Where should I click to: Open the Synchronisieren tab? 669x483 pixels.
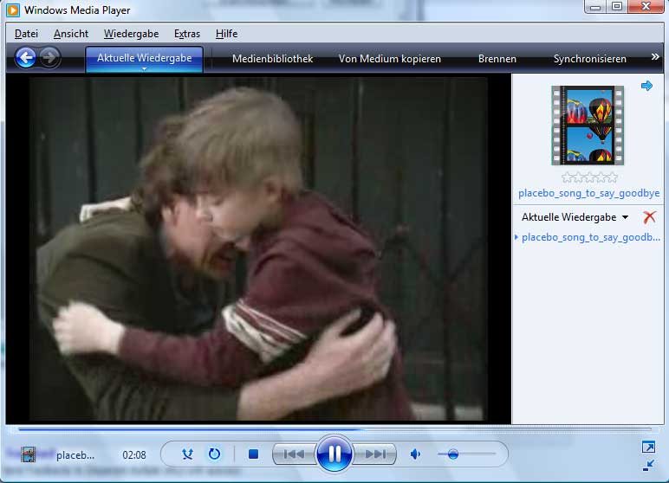pos(589,59)
